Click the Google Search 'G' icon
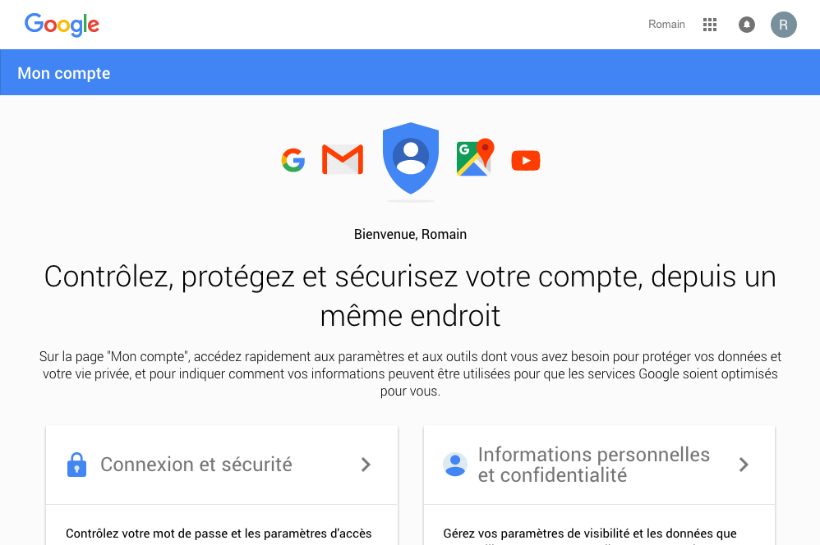Viewport: 820px width, 545px height. 293,160
